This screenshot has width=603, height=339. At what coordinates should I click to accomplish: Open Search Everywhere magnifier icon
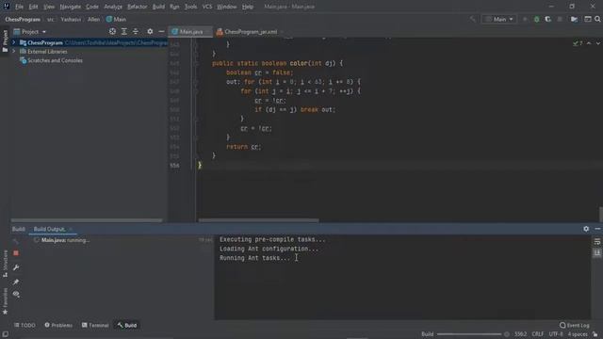click(x=597, y=19)
